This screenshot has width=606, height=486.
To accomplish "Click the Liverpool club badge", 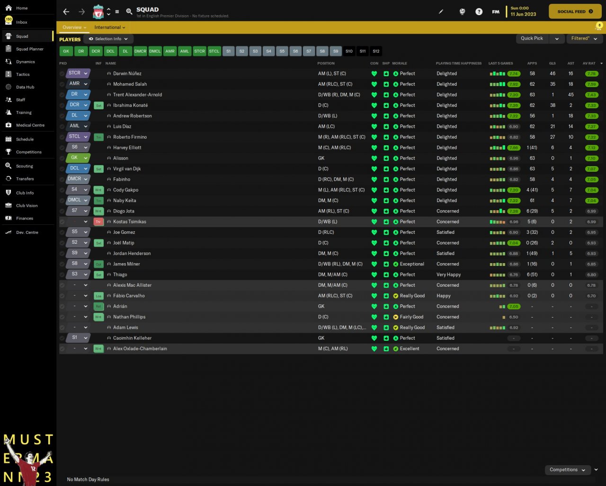I will [x=98, y=11].
